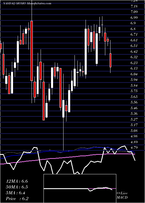Click the 6.51 price axis label
This screenshot has height=203, width=145.
click(x=134, y=46)
